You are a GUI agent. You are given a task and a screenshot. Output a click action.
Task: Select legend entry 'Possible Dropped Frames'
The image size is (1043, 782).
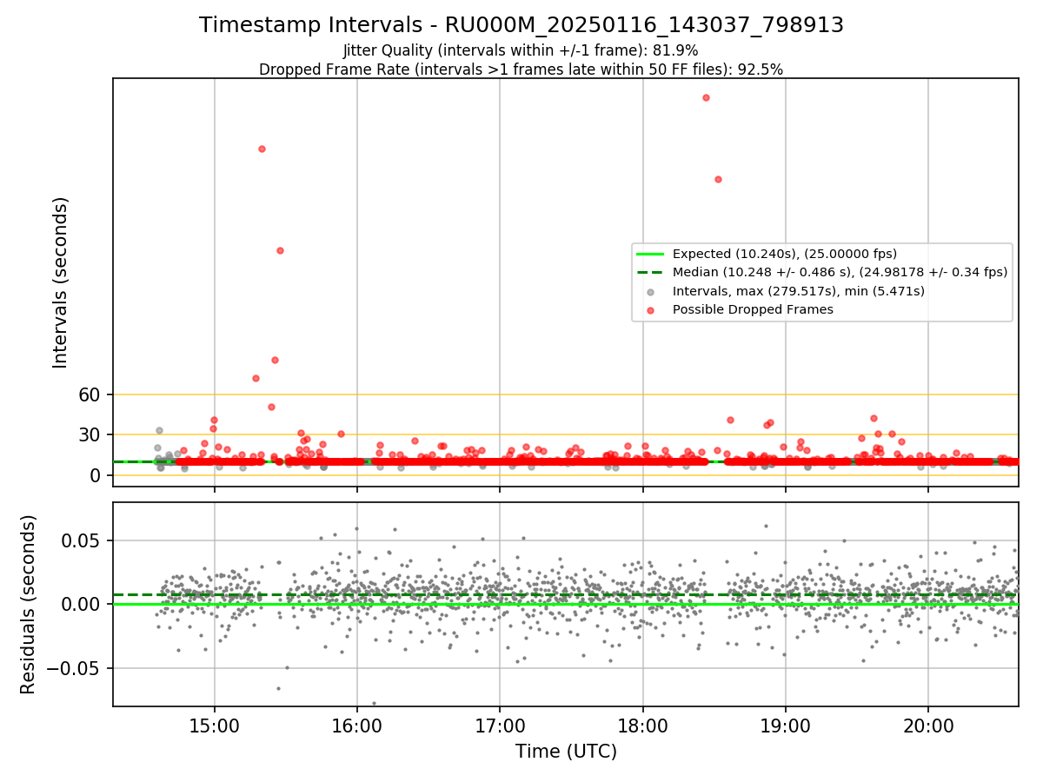click(x=753, y=309)
